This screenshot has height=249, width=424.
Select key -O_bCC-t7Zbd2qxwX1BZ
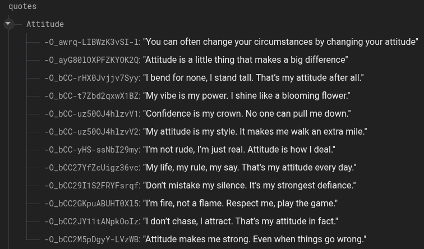click(x=92, y=96)
